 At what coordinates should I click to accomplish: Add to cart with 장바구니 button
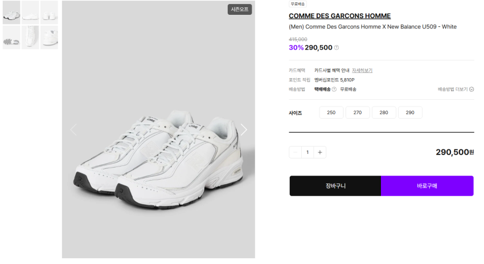(x=335, y=186)
